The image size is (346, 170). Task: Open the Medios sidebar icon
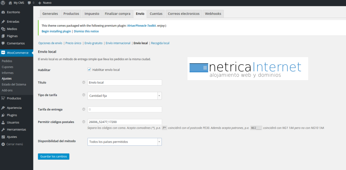pyautogui.click(x=3, y=29)
